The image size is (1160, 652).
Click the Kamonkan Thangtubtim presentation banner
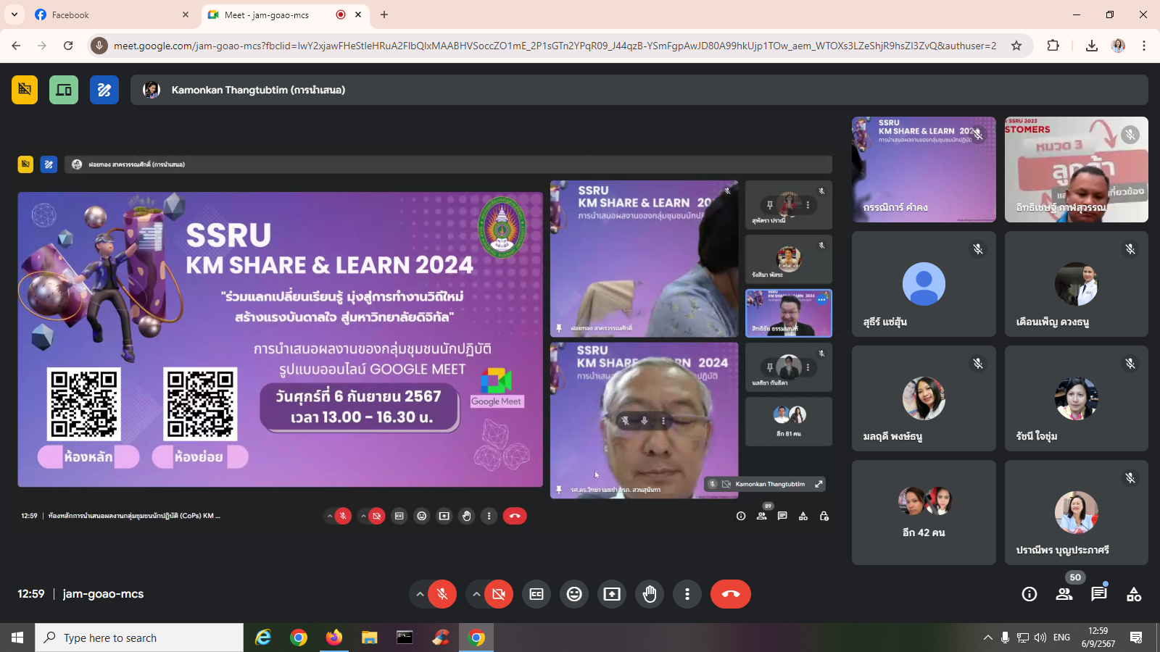coord(638,90)
